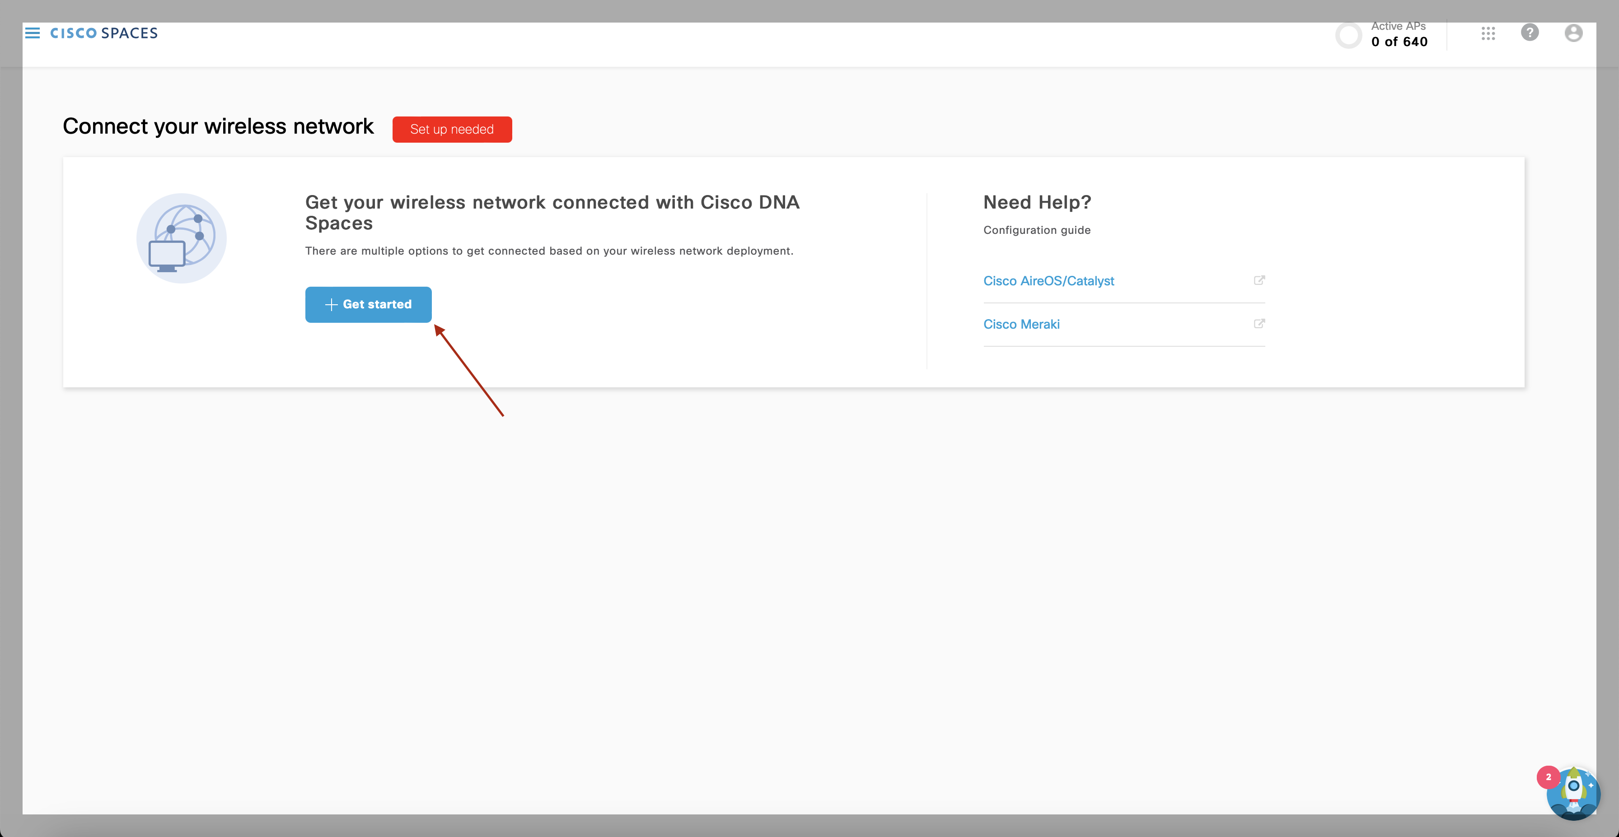The width and height of the screenshot is (1619, 837).
Task: Click the Need Help? heading
Action: pyautogui.click(x=1037, y=202)
